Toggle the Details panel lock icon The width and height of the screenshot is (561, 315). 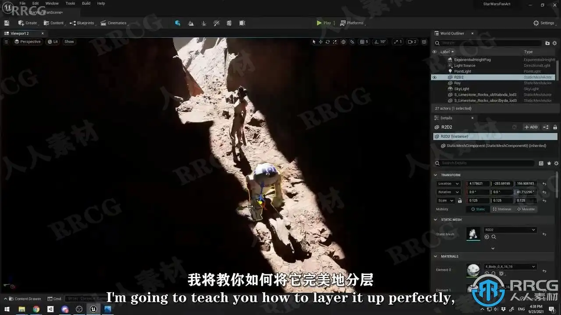[555, 127]
